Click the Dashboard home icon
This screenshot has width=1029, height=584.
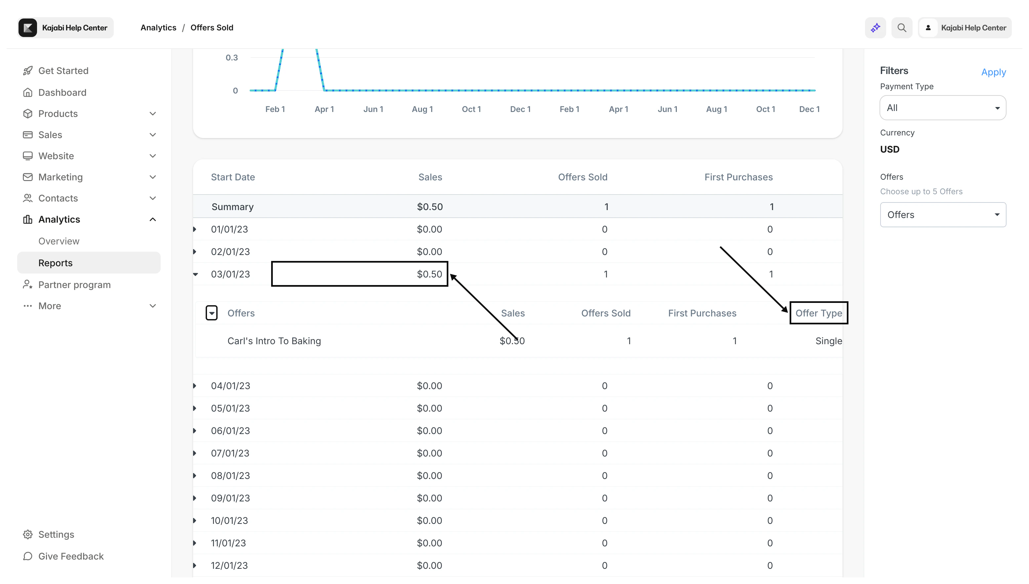point(28,92)
